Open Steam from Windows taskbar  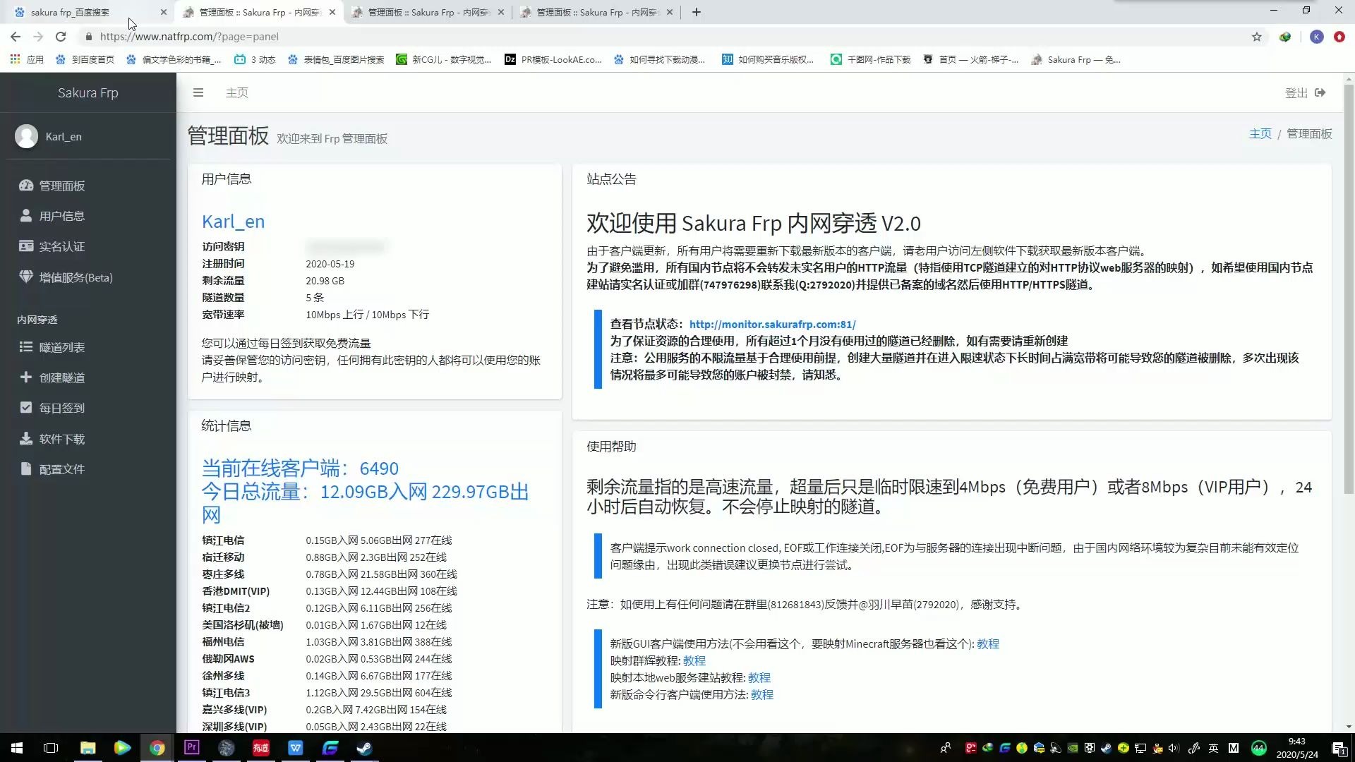364,748
